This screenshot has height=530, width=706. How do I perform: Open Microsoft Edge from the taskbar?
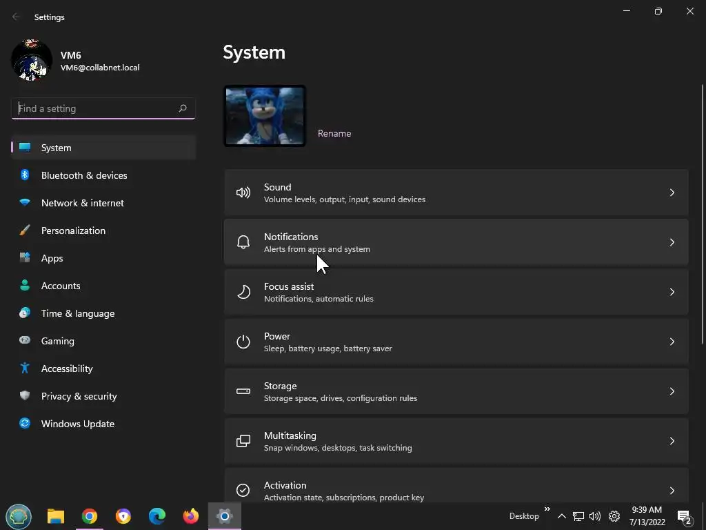(157, 516)
